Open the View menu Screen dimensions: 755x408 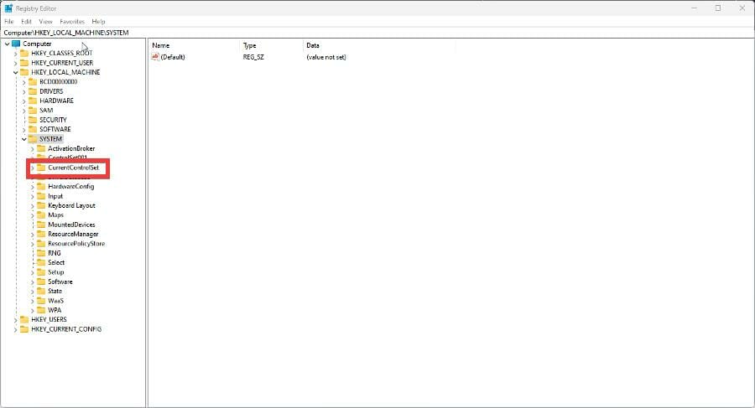[45, 22]
